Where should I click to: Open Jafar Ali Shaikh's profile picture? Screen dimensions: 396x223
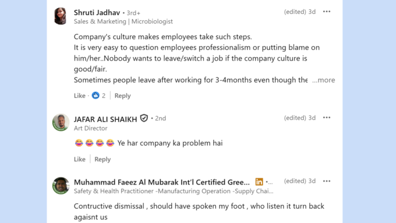pos(61,122)
